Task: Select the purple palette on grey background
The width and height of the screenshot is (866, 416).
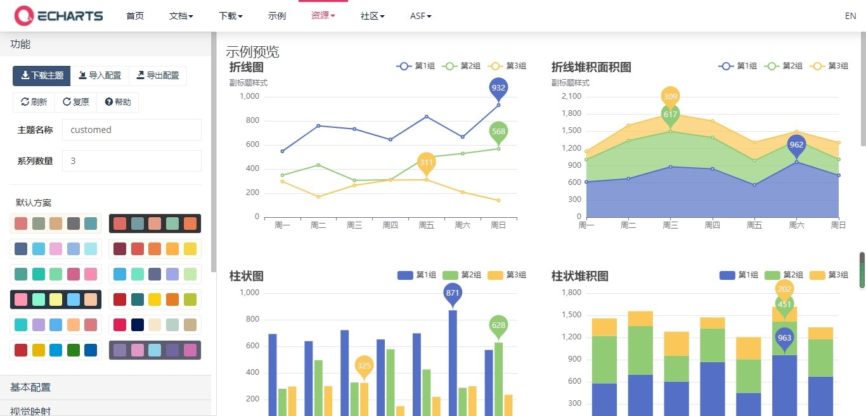Action: 155,350
